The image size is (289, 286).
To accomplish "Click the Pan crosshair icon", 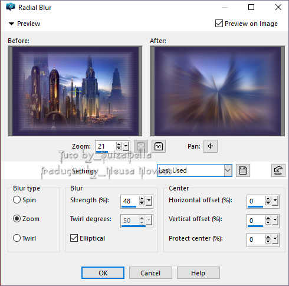I will pos(211,146).
